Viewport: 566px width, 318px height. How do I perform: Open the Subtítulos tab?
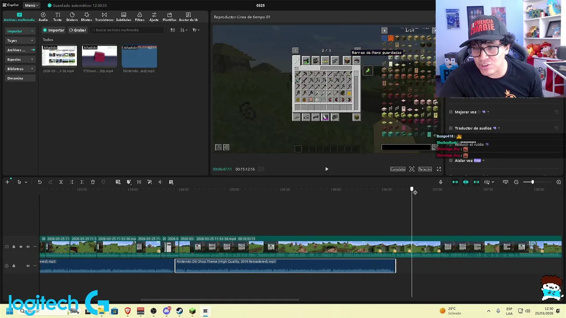pos(123,17)
